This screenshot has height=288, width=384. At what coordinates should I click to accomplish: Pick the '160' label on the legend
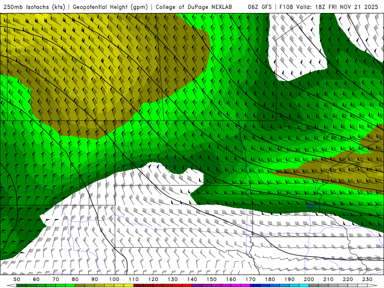[x=231, y=279]
